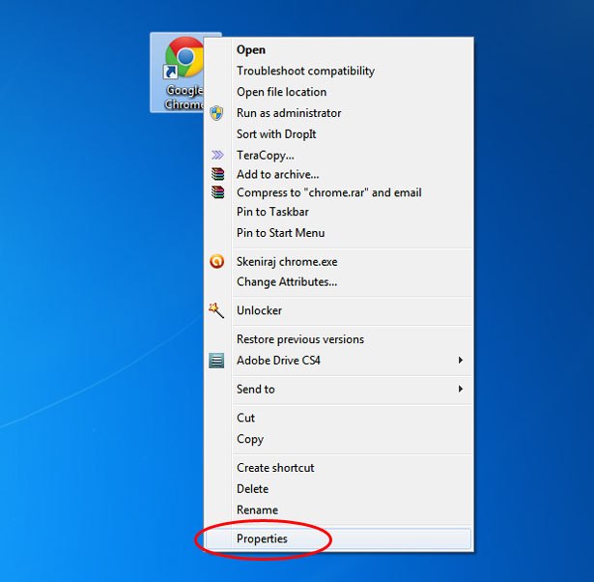Select Sort with DropIt option
The image size is (594, 582).
coord(276,134)
